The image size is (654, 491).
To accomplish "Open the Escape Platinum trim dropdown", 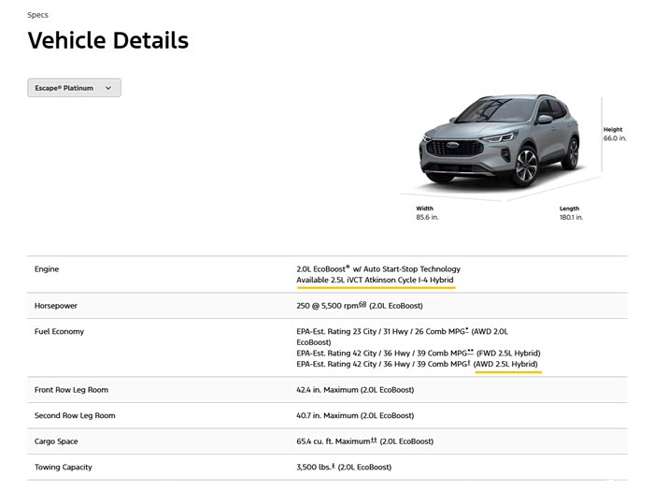I will click(74, 88).
